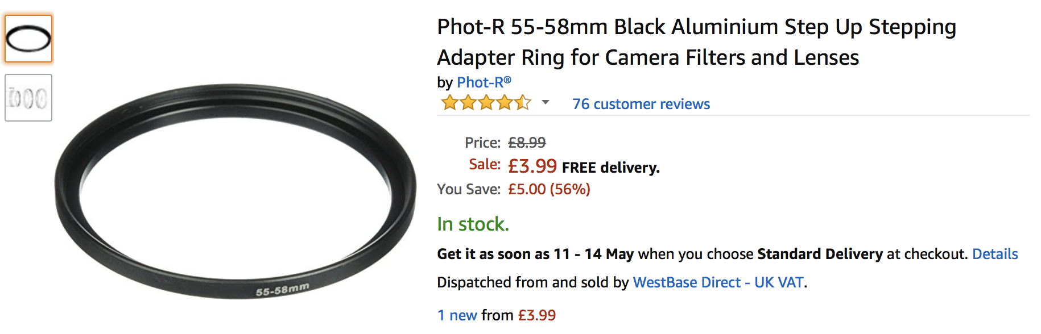Screen dimensions: 1041x334
Task: View the '1 new' offers link
Action: coord(457,315)
